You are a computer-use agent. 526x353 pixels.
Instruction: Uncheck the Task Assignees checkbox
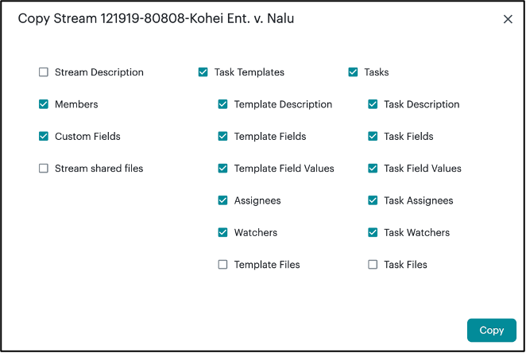click(373, 200)
